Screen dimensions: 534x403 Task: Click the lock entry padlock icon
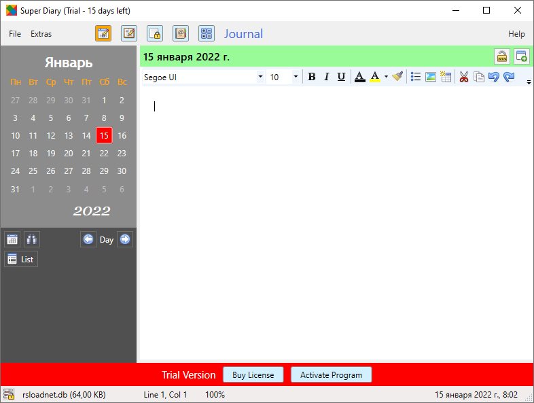502,56
